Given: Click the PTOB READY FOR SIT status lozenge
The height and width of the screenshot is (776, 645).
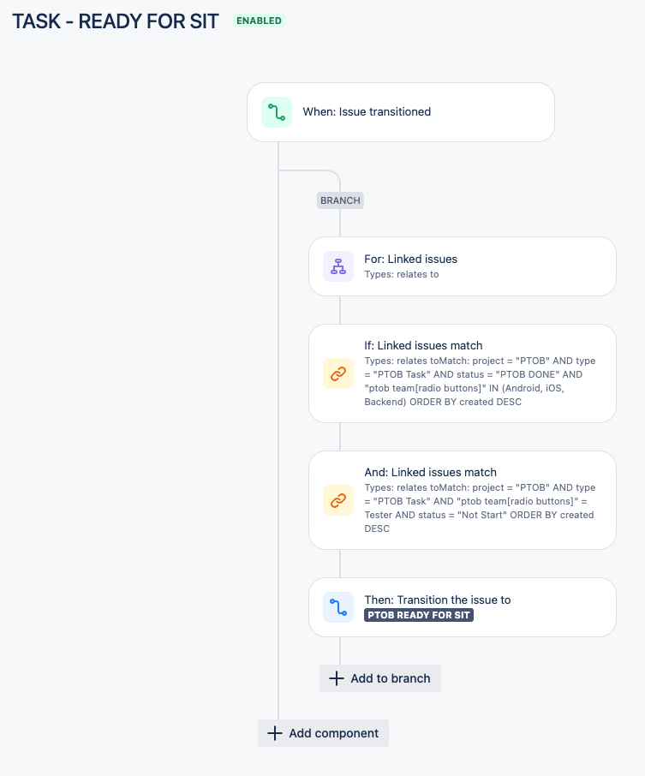Looking at the screenshot, I should [419, 615].
